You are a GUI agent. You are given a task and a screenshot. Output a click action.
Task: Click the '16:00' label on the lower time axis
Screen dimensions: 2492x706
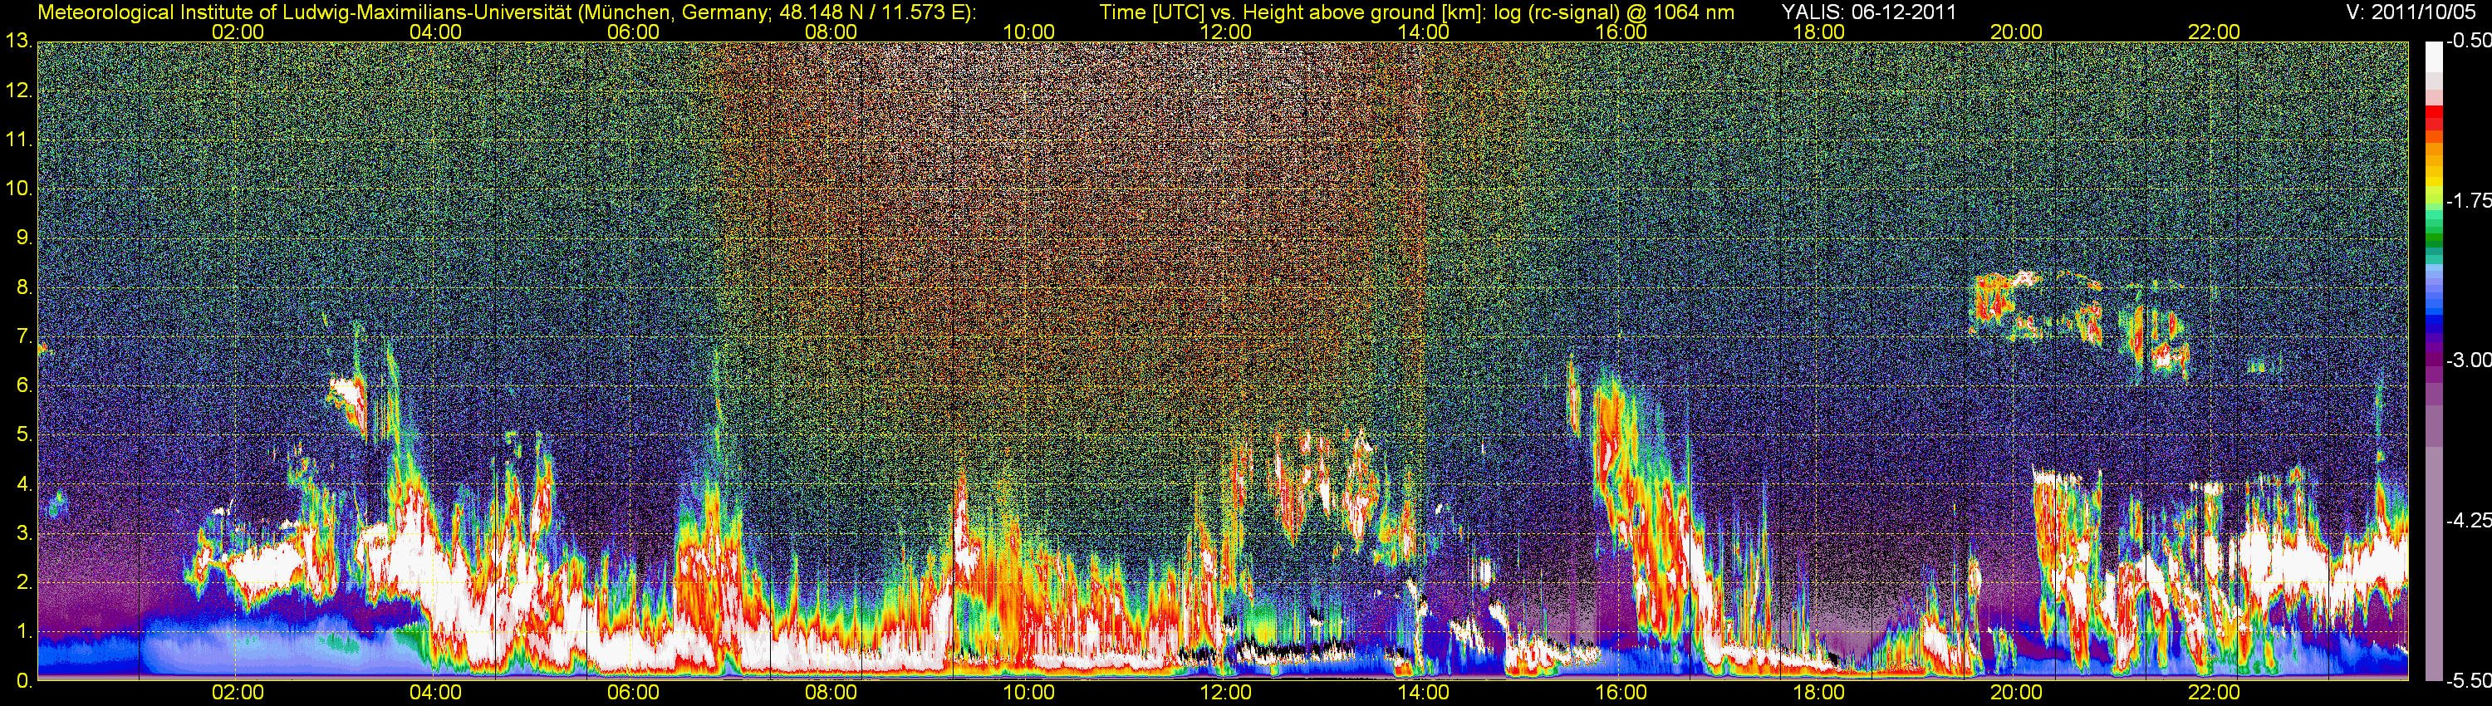[1621, 693]
